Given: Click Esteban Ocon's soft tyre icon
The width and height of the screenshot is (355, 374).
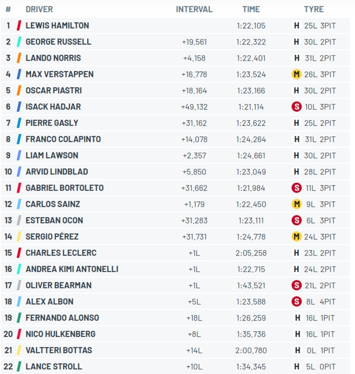Looking at the screenshot, I should click(x=297, y=220).
